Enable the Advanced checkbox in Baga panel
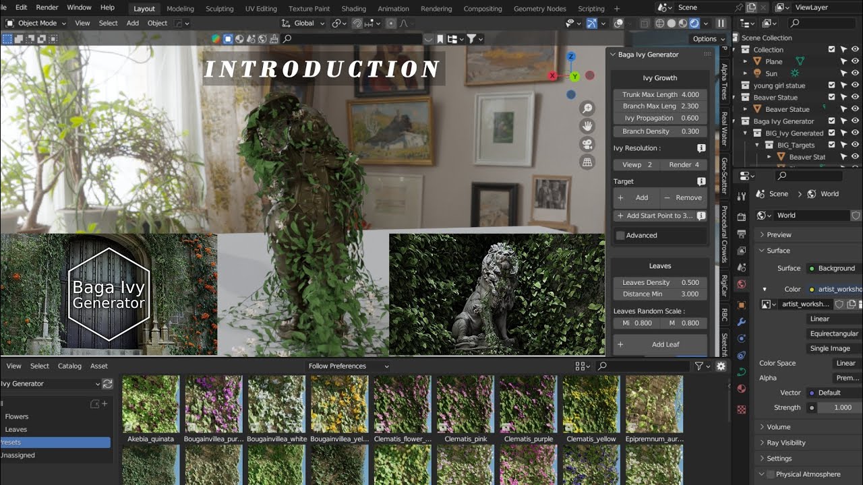Viewport: 863px width, 485px height. click(620, 235)
